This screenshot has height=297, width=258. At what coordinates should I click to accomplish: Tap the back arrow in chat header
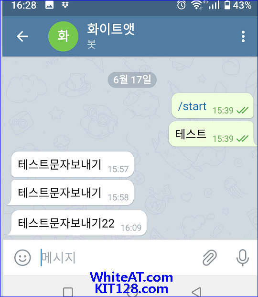(x=22, y=36)
